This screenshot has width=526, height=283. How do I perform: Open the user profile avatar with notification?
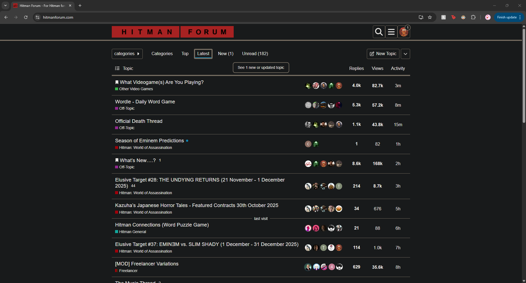point(404,32)
